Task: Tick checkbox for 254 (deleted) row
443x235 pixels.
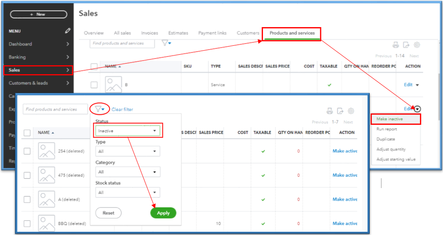Action: click(27, 151)
